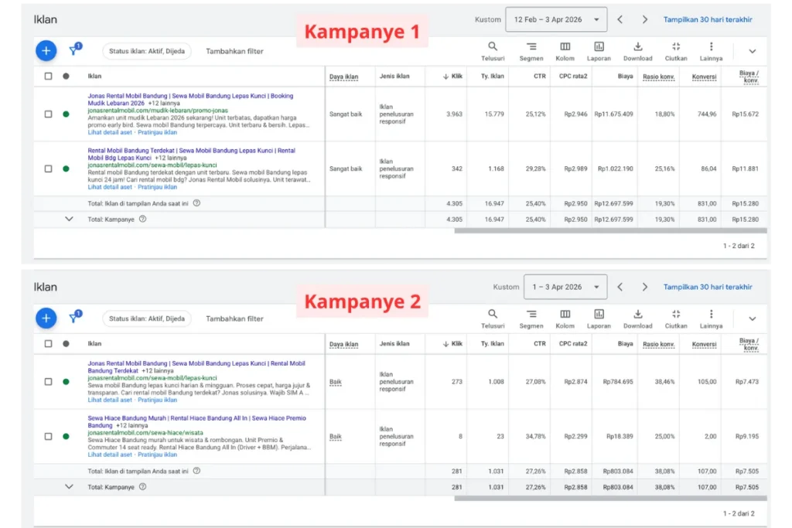This screenshot has width=792, height=528.
Task: Open the 12 Feb – 3 Apr 2026 date dropdown
Action: [x=556, y=19]
